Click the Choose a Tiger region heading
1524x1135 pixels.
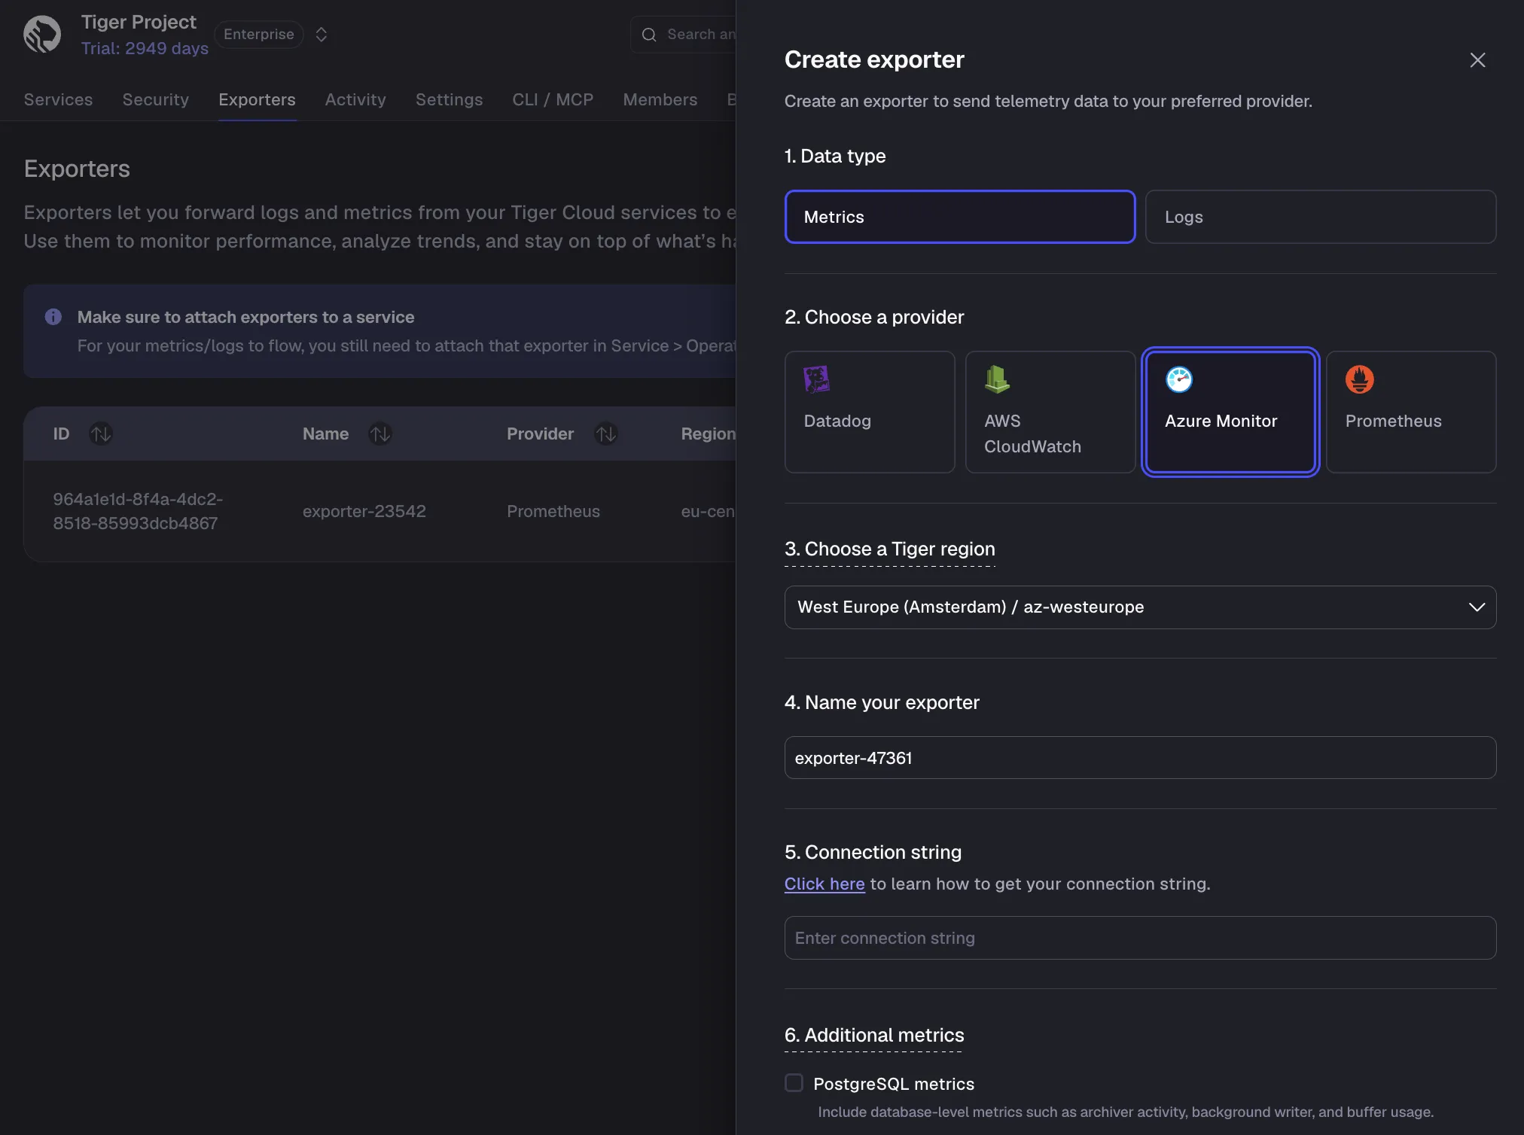(x=890, y=549)
